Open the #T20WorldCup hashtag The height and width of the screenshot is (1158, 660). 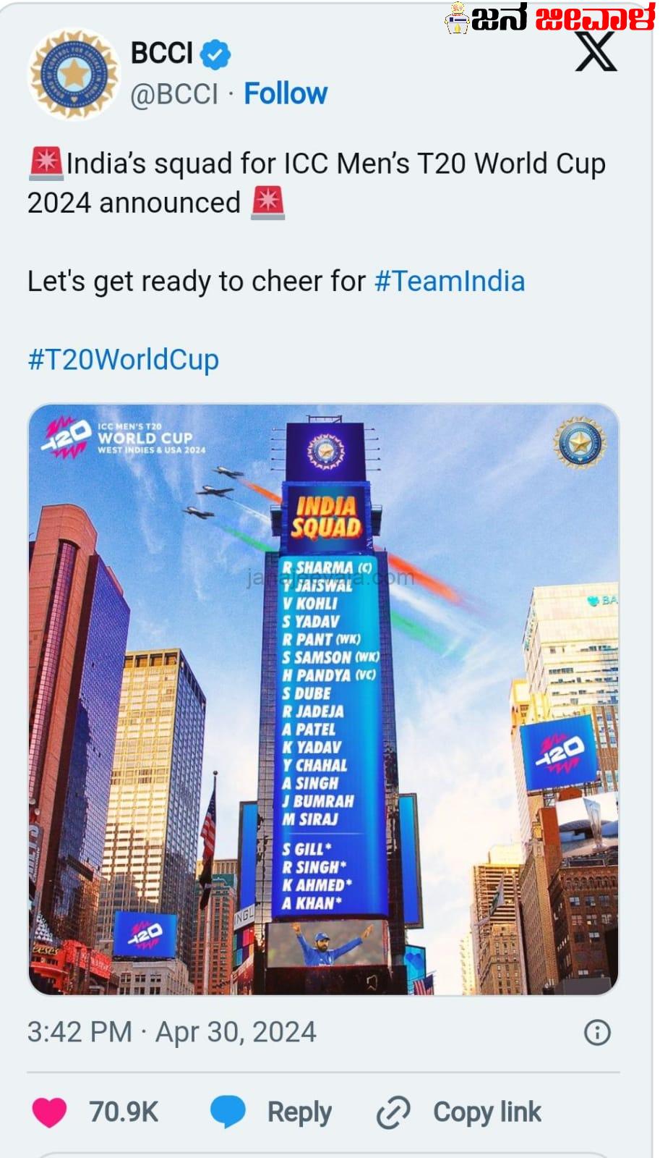tap(123, 359)
